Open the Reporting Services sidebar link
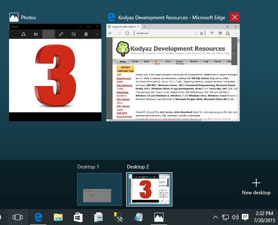 pyautogui.click(x=122, y=94)
